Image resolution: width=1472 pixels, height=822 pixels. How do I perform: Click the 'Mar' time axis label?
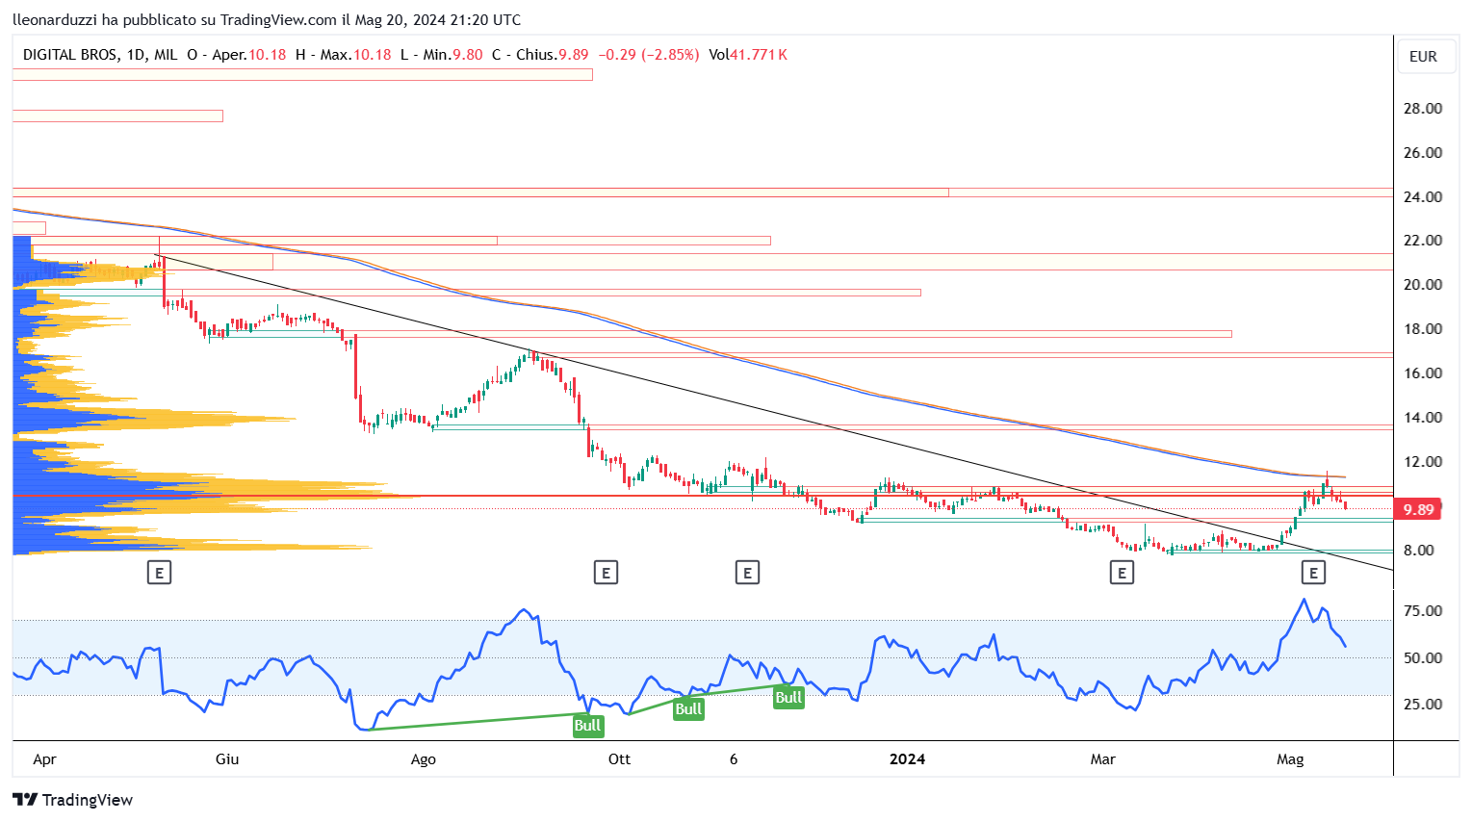1103,759
